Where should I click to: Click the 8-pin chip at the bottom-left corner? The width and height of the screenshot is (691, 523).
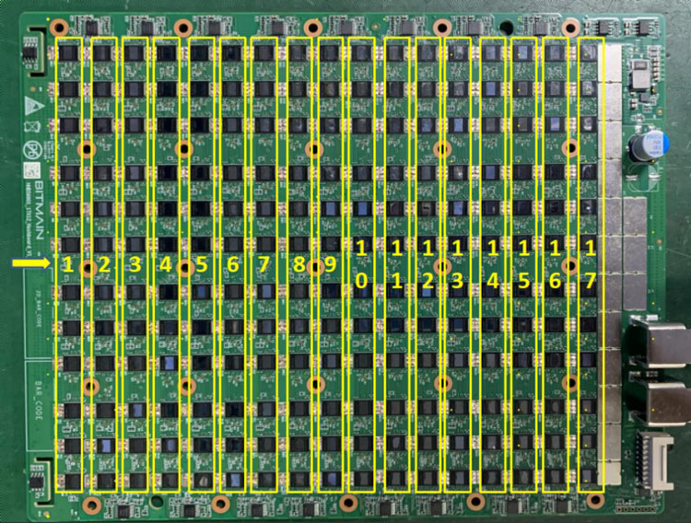click(36, 481)
